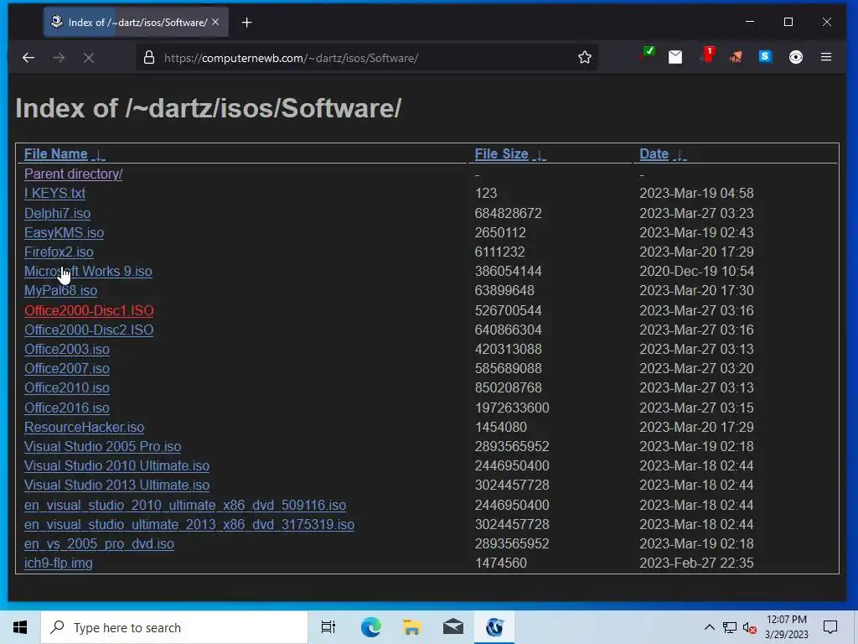This screenshot has height=644, width=858.
Task: Open the blue S extension icon
Action: 765,56
